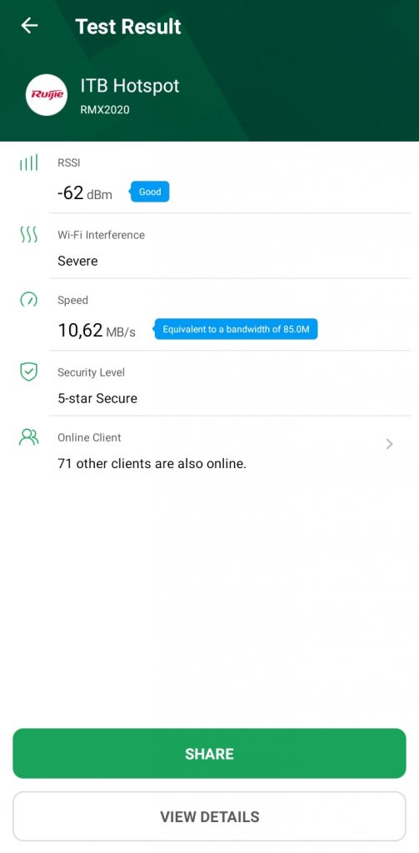Click the Ruijie logo avatar
Image resolution: width=419 pixels, height=853 pixels.
click(x=47, y=95)
